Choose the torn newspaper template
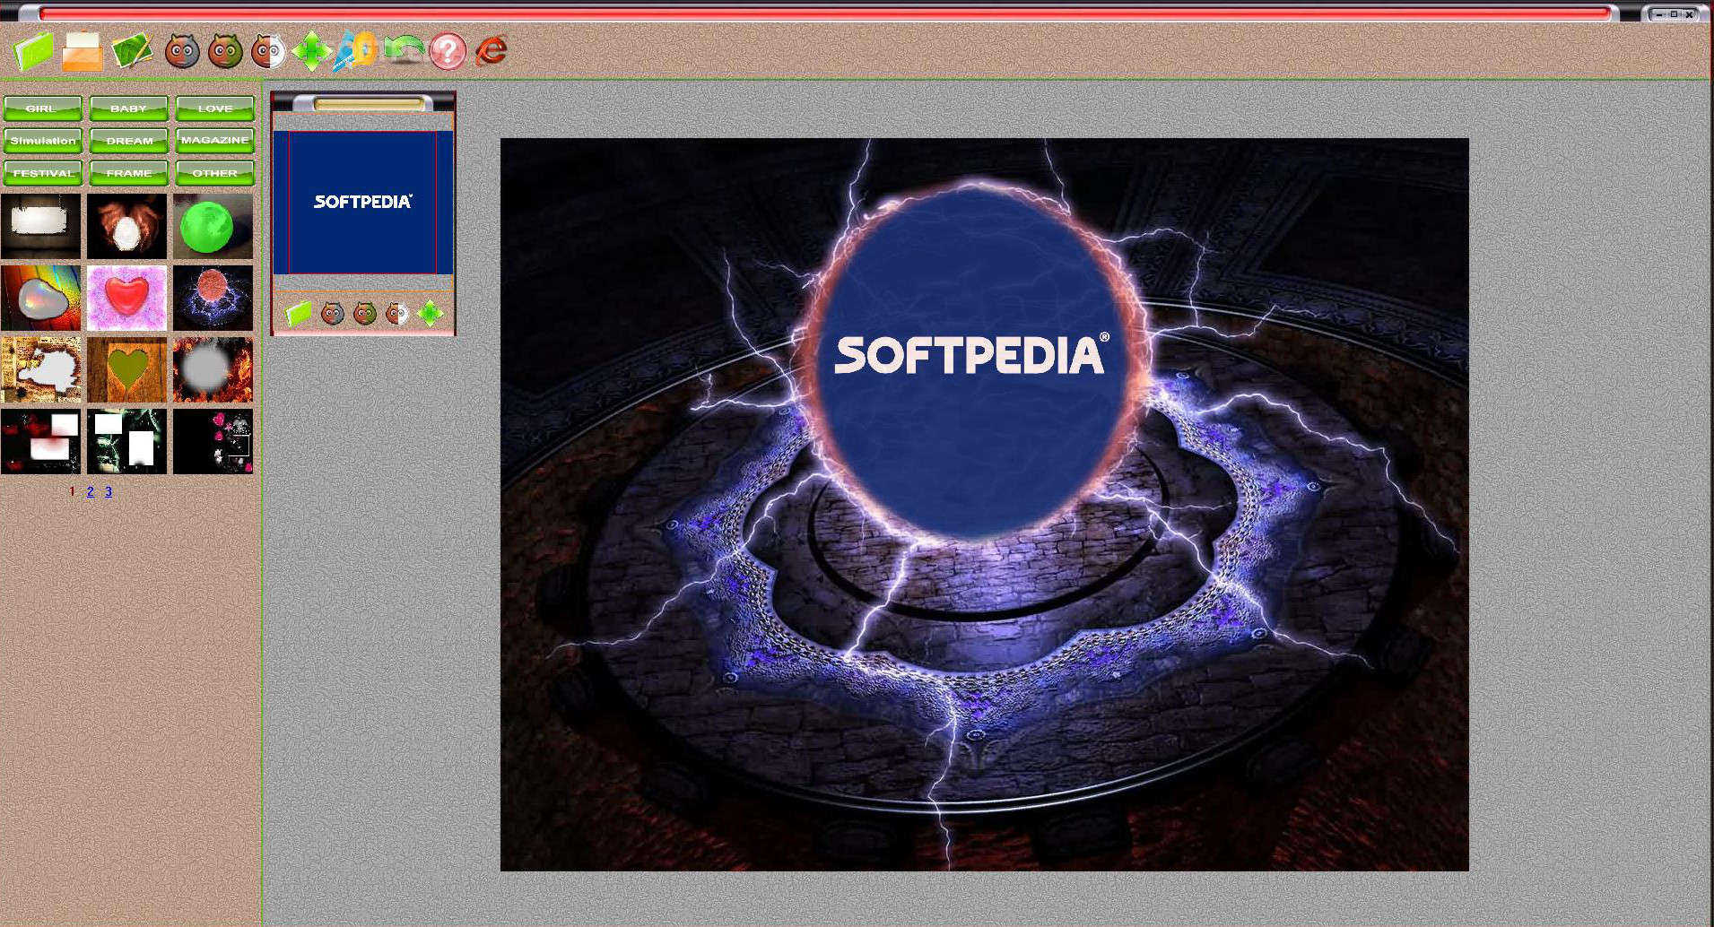This screenshot has width=1714, height=927. (x=41, y=369)
